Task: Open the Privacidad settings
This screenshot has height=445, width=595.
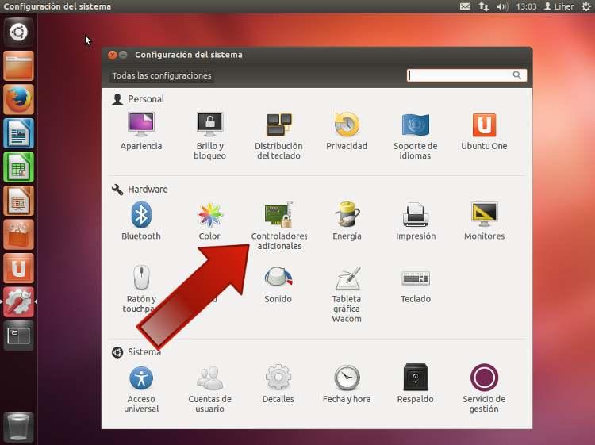Action: coord(347,131)
